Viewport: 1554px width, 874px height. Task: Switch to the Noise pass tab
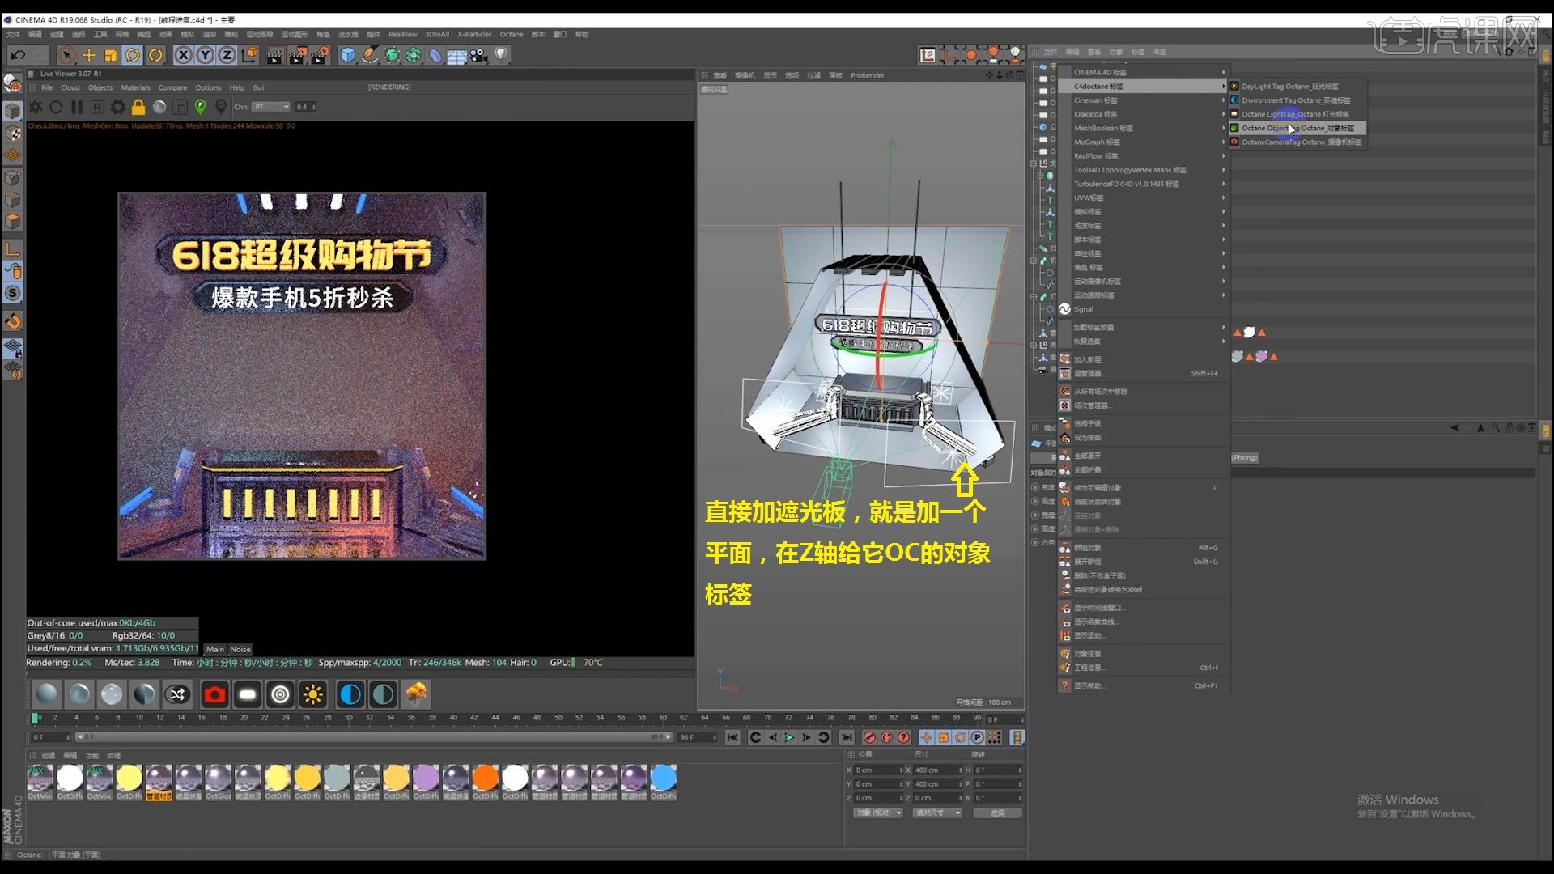[240, 649]
